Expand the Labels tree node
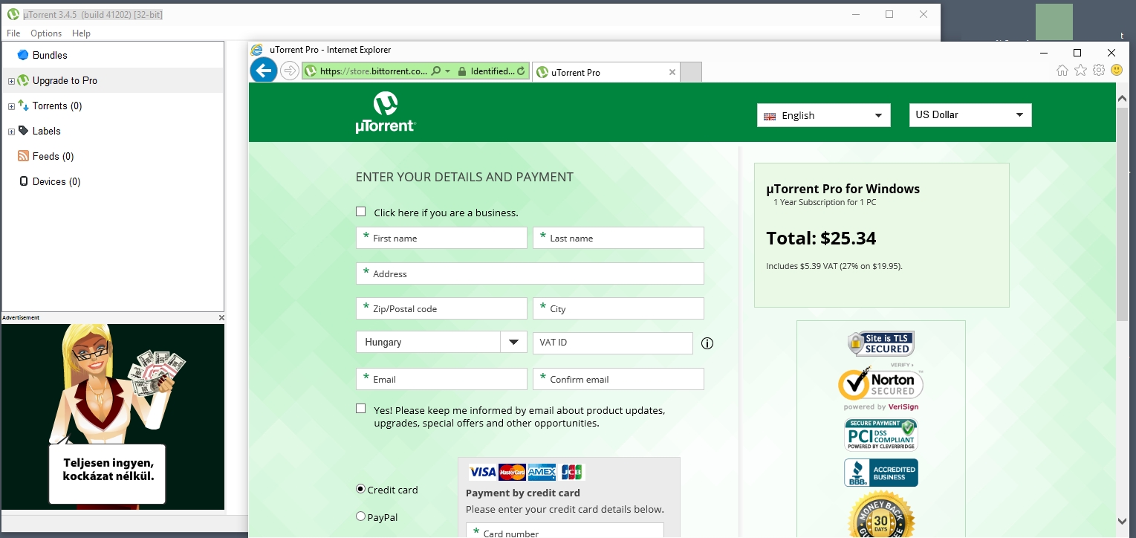The image size is (1136, 538). 11,132
